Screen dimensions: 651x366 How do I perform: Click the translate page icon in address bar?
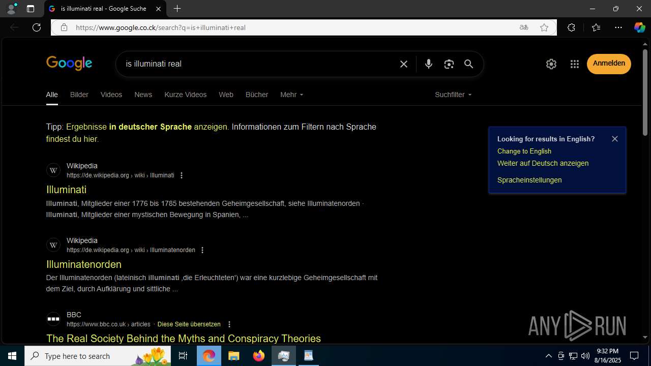524,27
